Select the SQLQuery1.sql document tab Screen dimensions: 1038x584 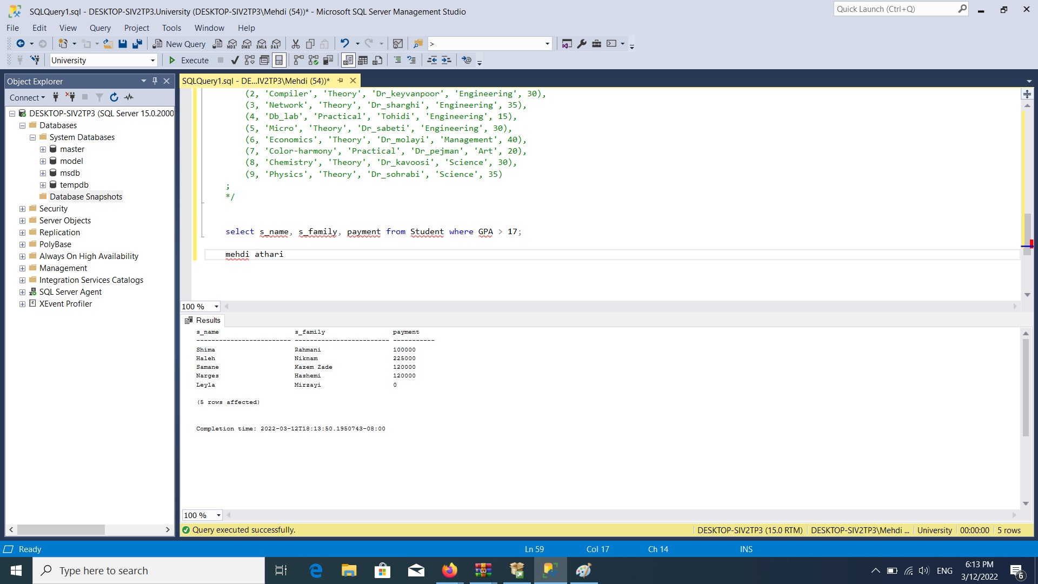click(256, 81)
